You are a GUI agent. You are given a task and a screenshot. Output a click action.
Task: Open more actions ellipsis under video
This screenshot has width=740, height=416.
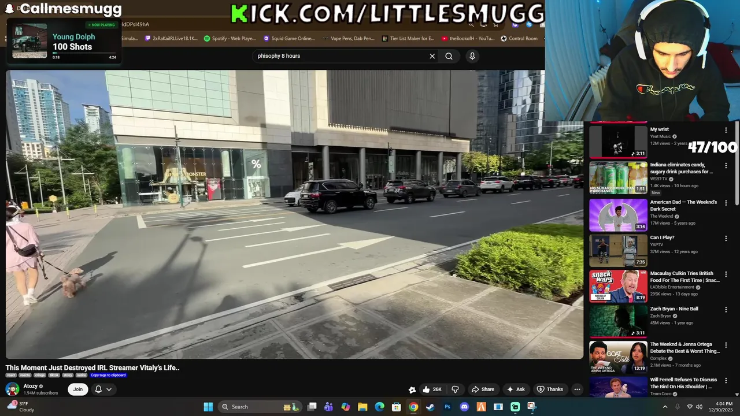point(577,389)
